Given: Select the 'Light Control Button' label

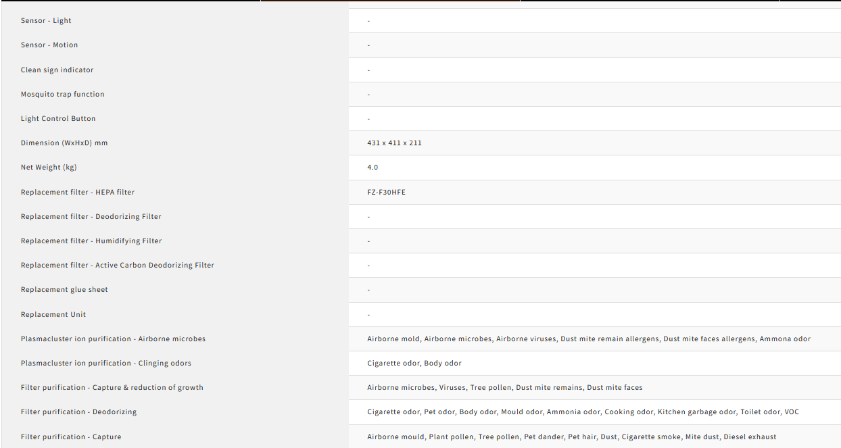Looking at the screenshot, I should click(58, 119).
